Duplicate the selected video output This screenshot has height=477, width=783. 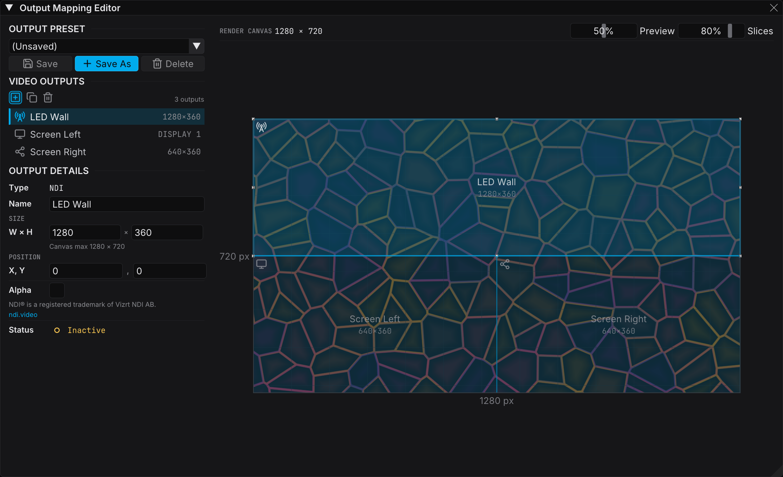coord(32,98)
